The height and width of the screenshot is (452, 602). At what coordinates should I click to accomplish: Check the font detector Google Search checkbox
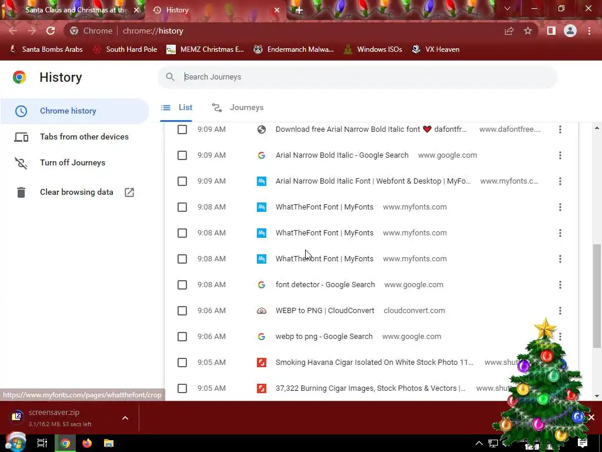point(182,285)
